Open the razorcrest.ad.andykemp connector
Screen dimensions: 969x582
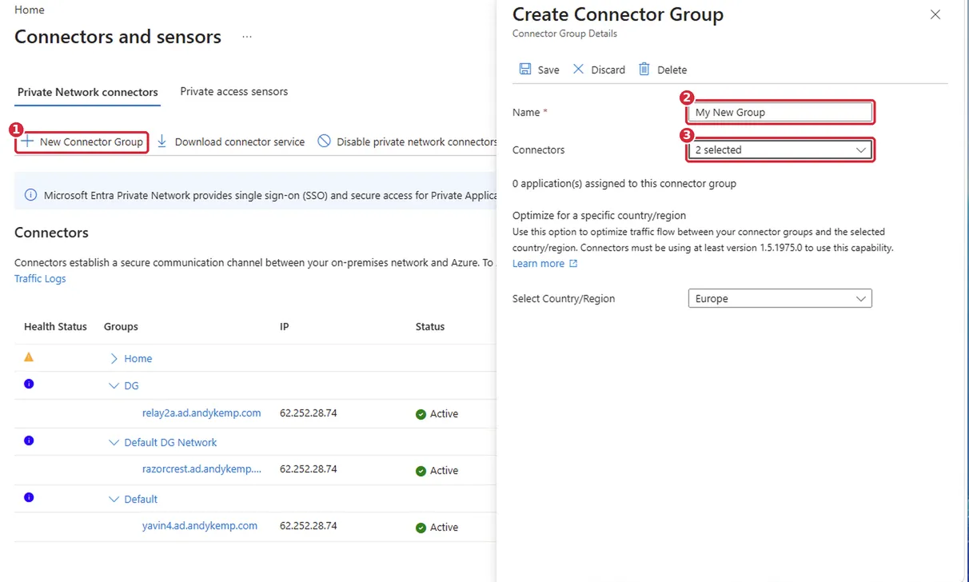point(201,468)
